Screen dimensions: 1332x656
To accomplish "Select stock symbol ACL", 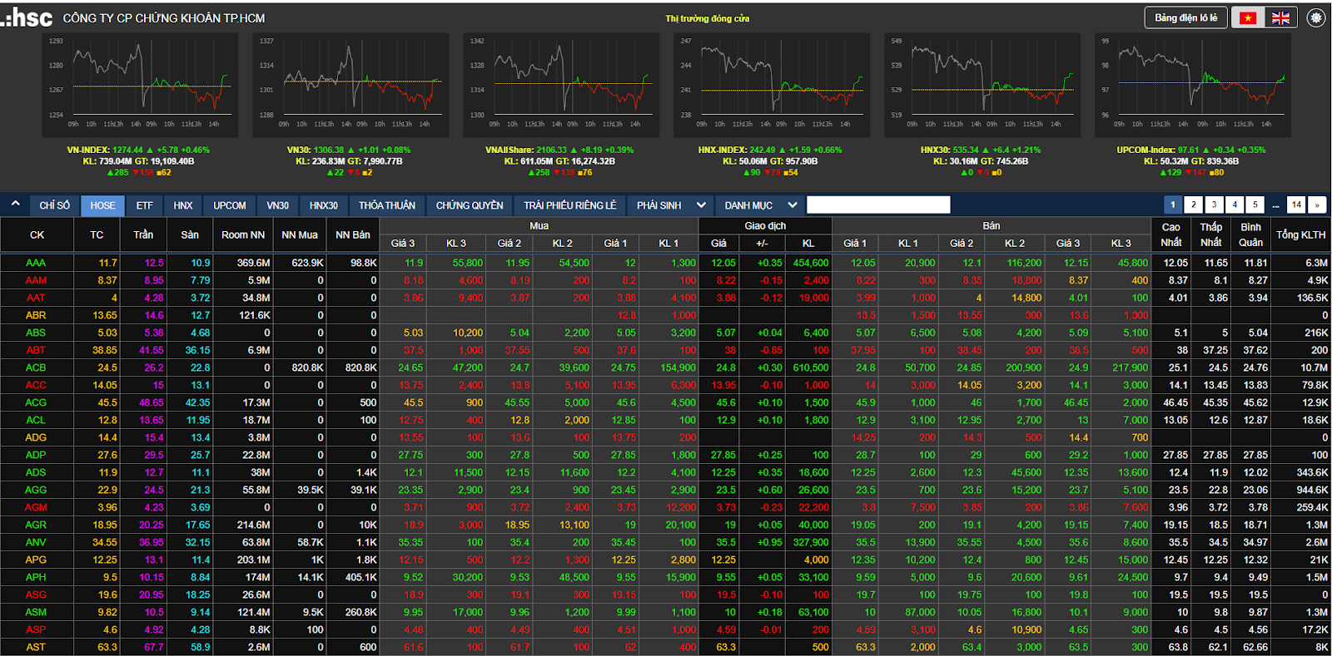I will (x=36, y=420).
